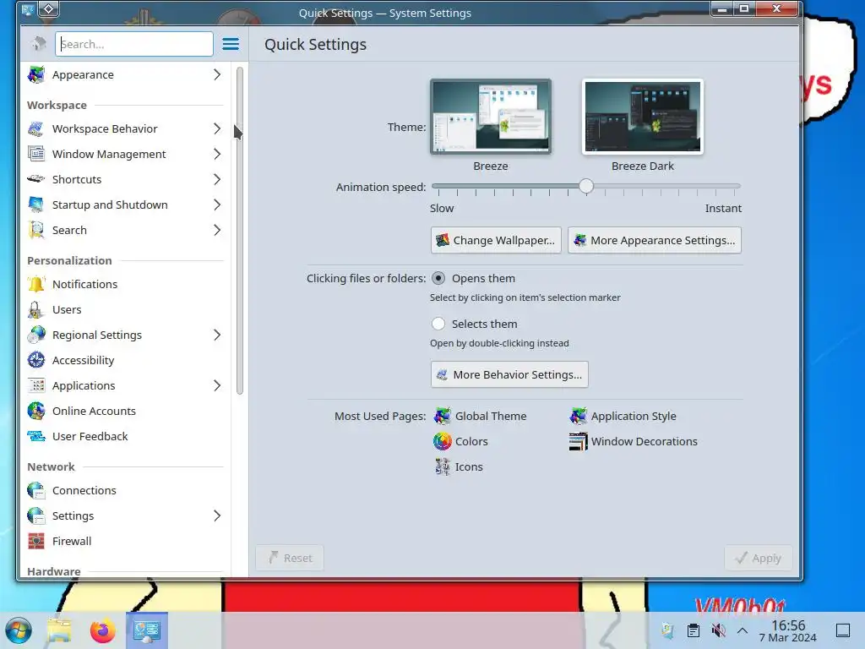Follow the Window Decorations text link
Viewport: 865px width, 649px height.
pyautogui.click(x=645, y=441)
